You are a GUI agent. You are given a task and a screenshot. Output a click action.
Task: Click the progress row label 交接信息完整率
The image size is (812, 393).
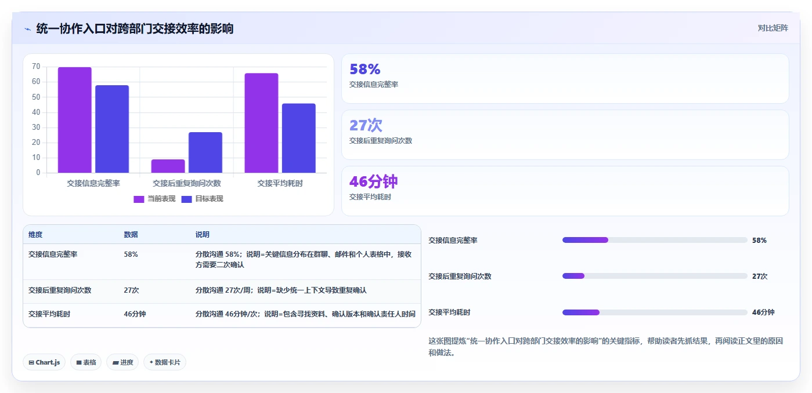453,241
